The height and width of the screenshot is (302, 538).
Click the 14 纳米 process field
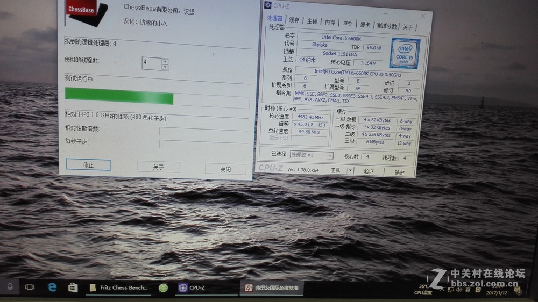tap(307, 60)
